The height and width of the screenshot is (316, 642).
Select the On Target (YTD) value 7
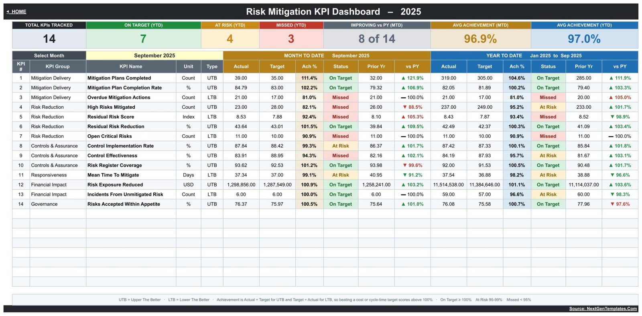143,39
